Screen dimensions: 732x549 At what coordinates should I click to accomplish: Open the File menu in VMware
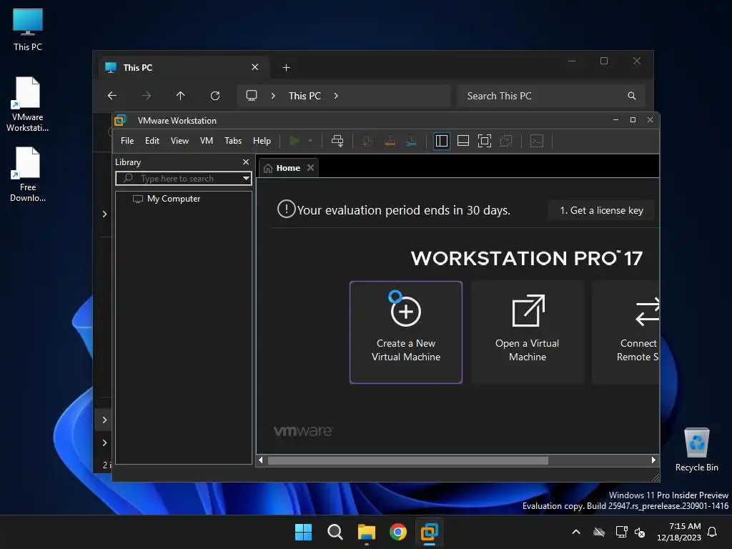(127, 141)
